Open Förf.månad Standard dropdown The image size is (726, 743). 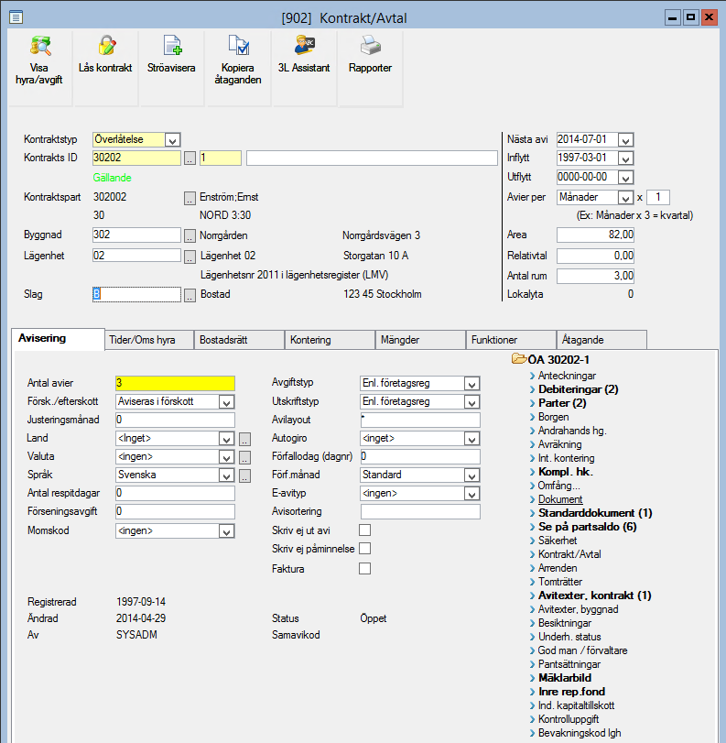471,475
